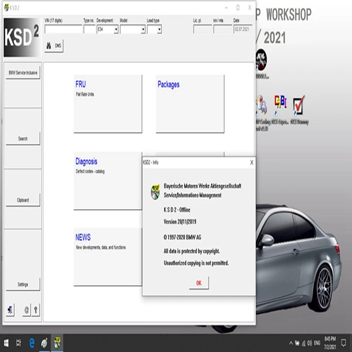352x352 pixels.
Task: Open the Packages tile
Action: click(x=190, y=104)
